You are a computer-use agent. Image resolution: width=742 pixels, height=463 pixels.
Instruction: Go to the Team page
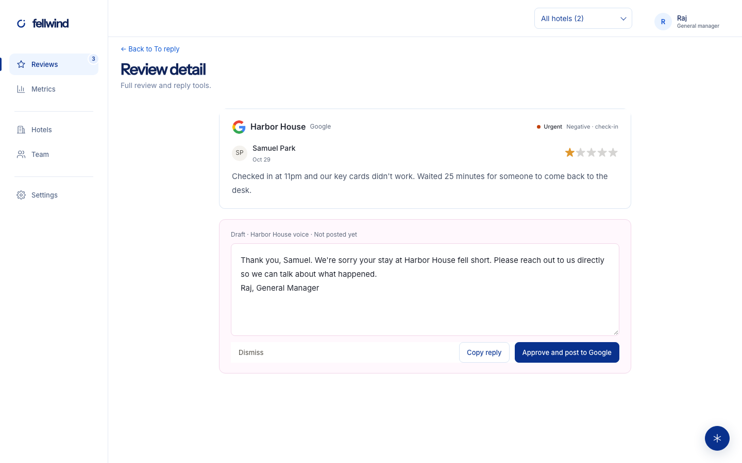tap(54, 154)
